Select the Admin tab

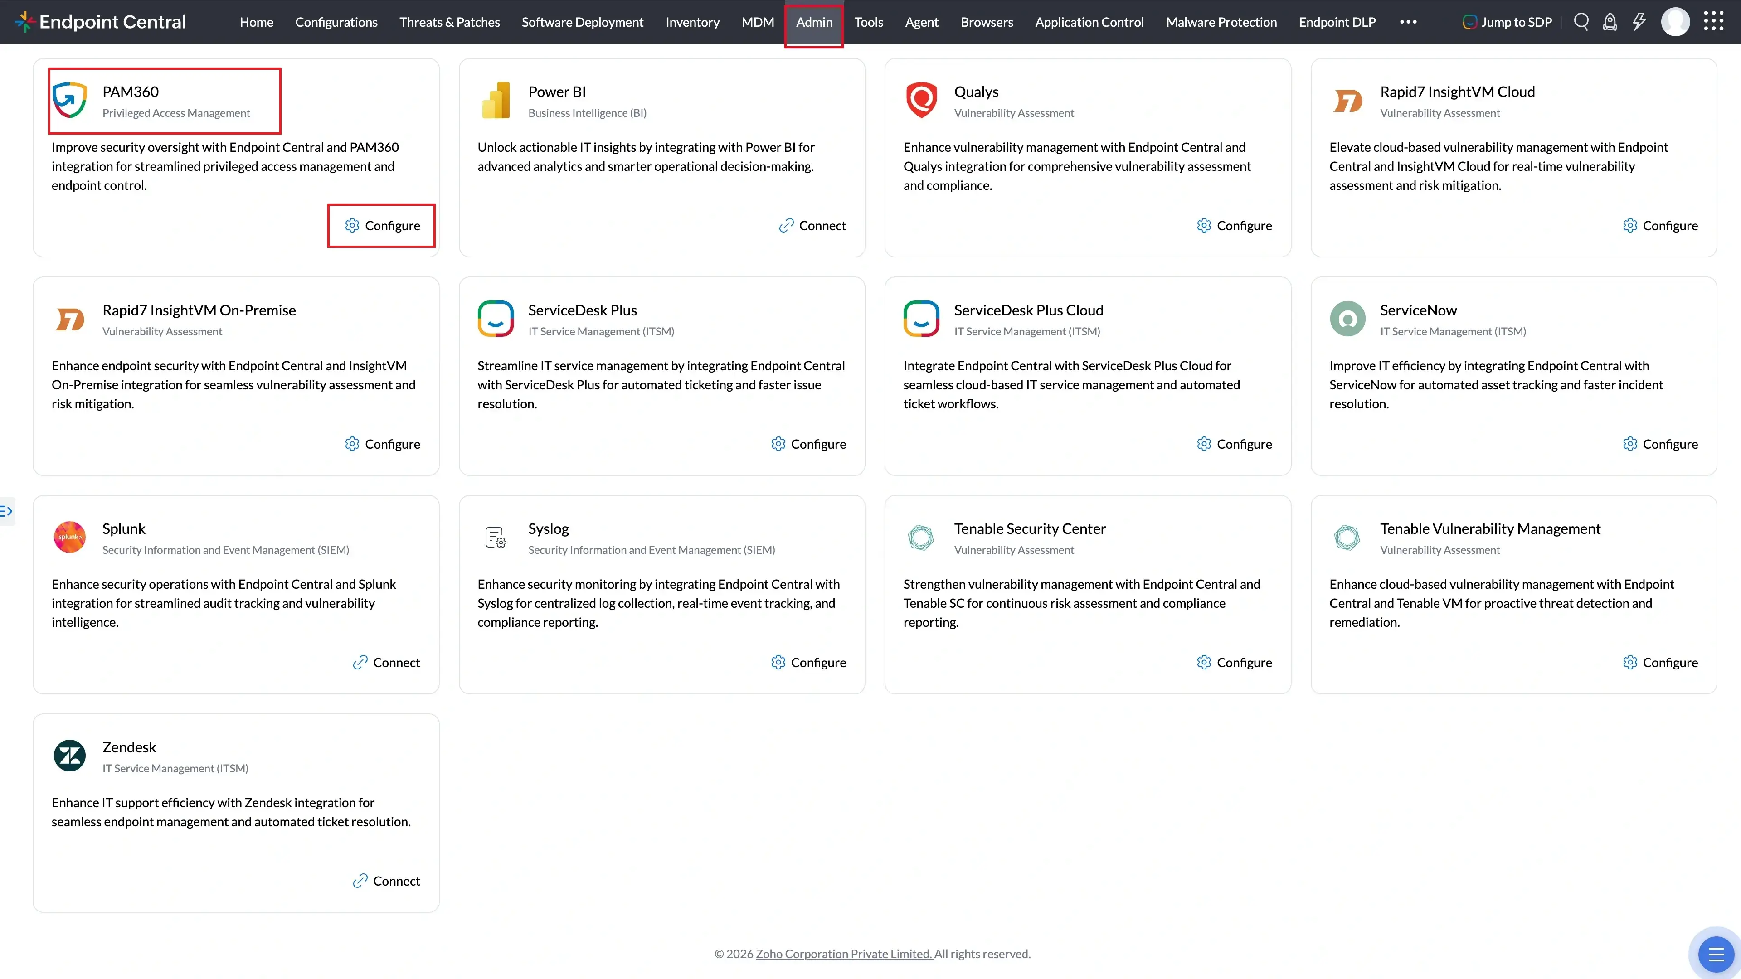[814, 22]
